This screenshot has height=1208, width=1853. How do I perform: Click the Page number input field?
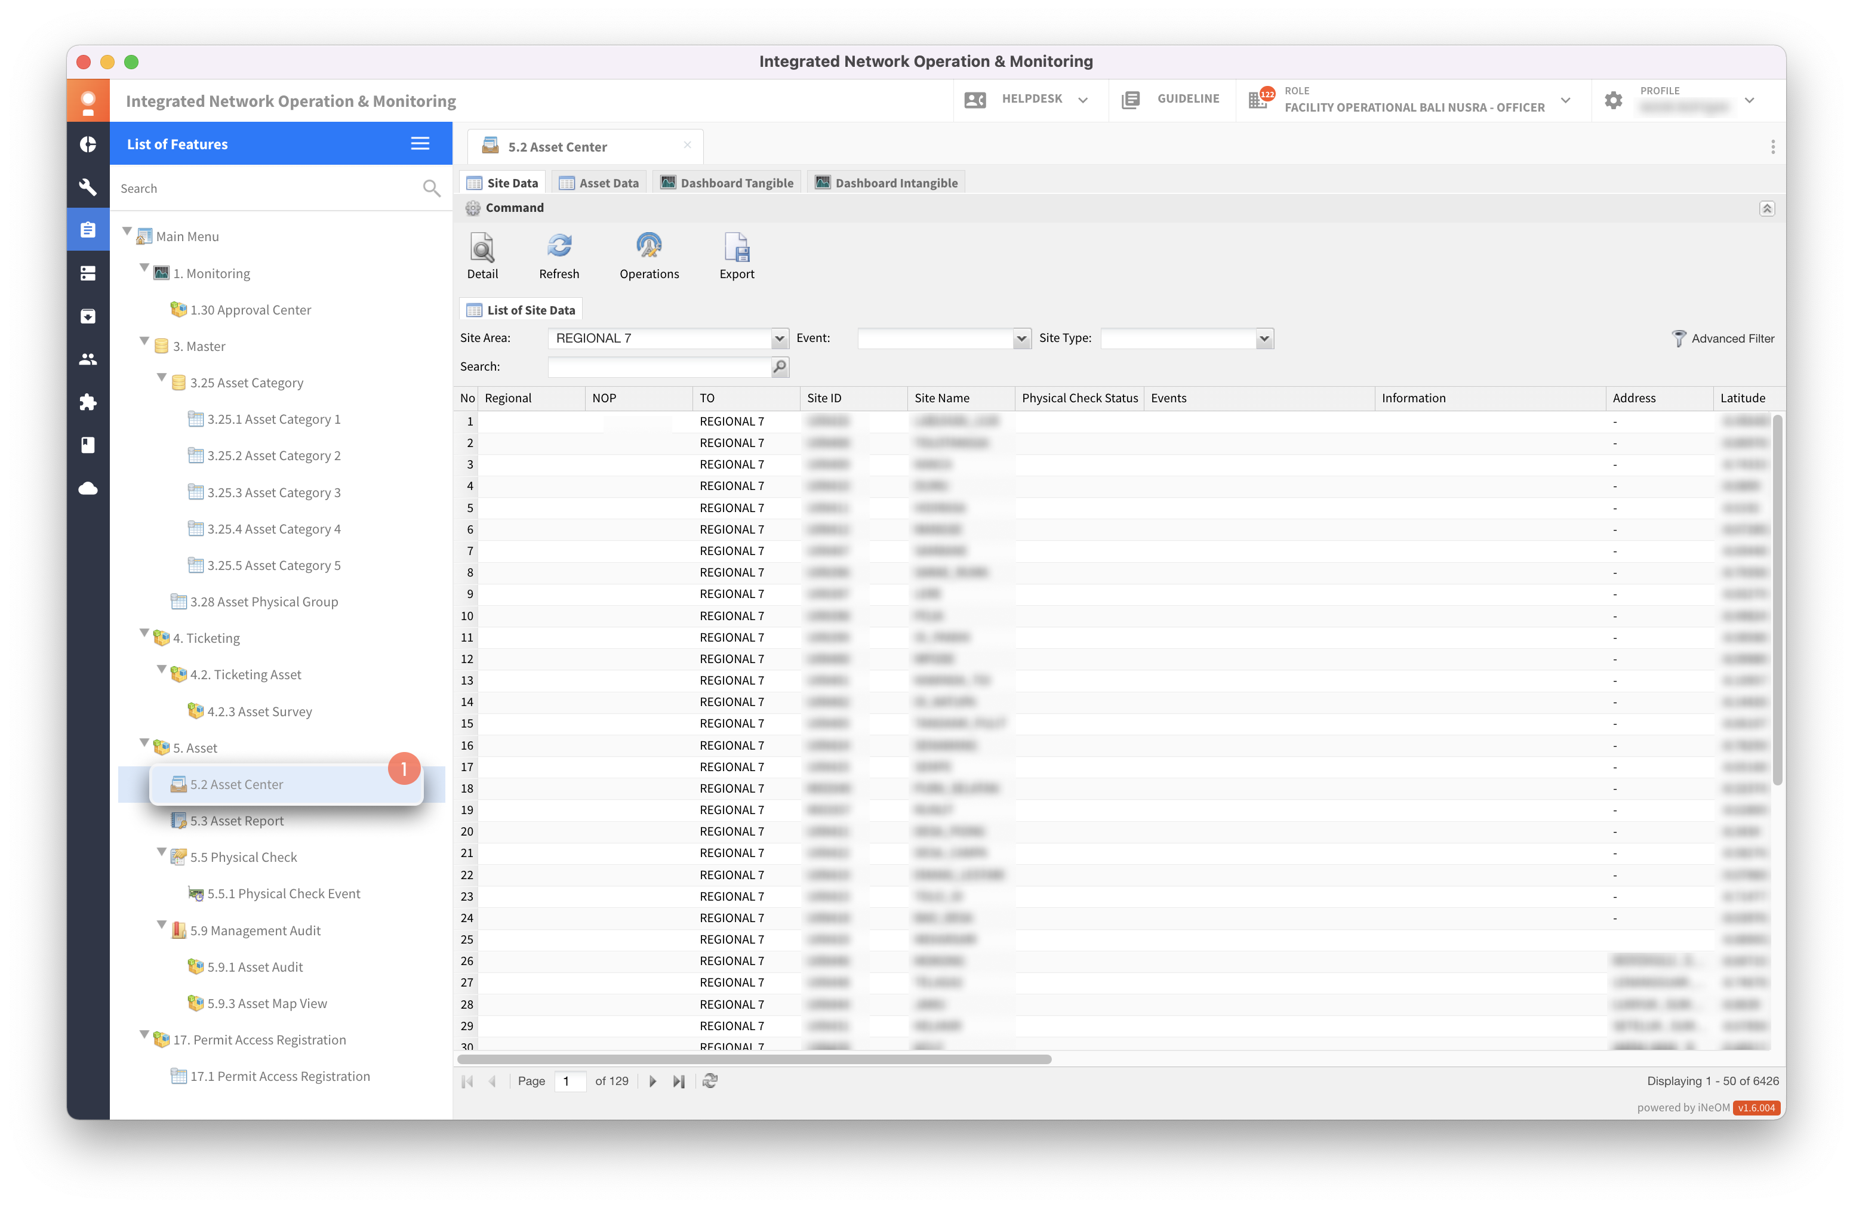click(570, 1081)
